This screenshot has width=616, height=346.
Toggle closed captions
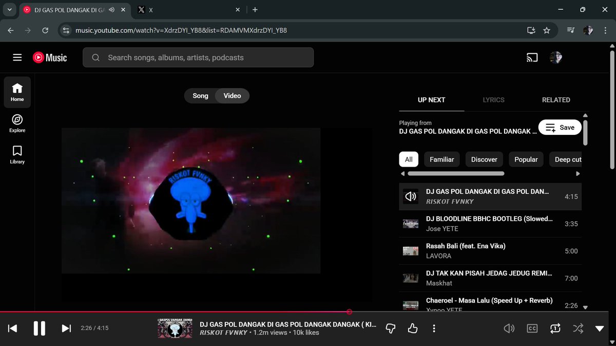click(532, 328)
